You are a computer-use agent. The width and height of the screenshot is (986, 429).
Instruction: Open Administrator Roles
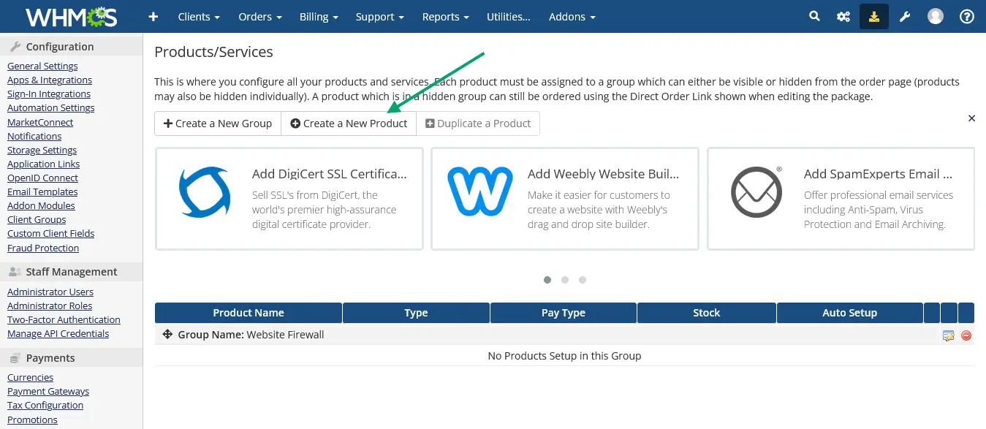pos(50,305)
